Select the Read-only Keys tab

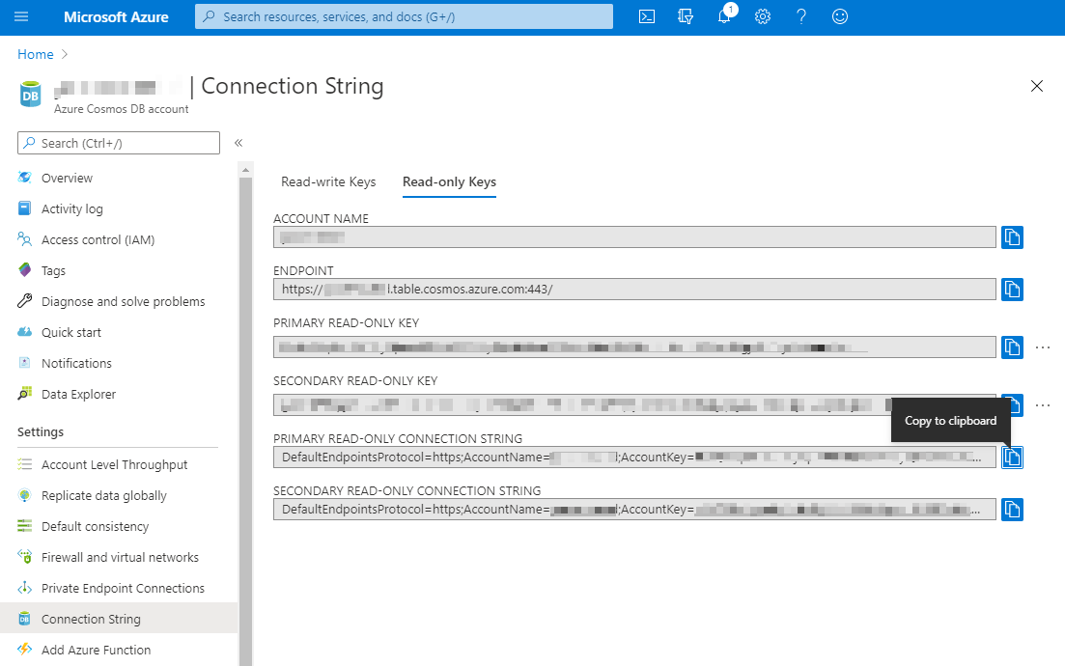(x=449, y=181)
